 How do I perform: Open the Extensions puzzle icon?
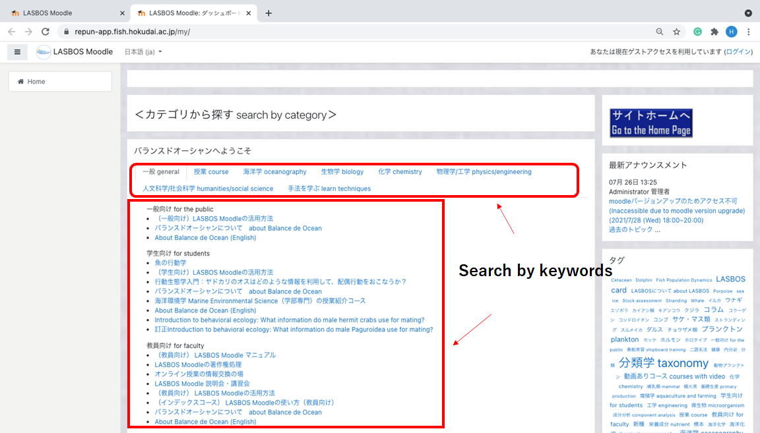[x=714, y=32]
